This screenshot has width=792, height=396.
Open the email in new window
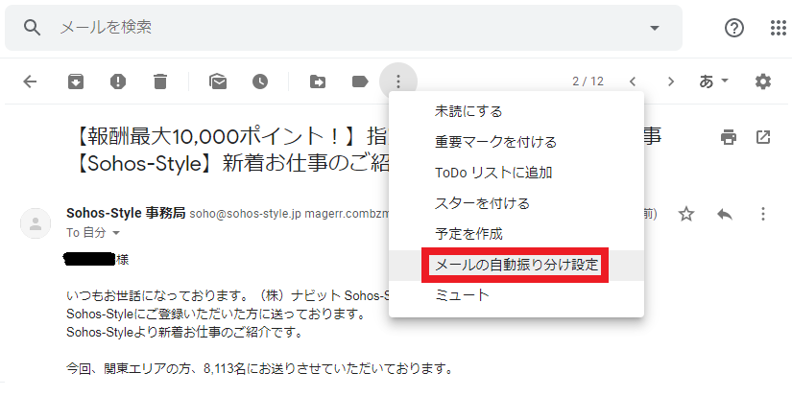(x=762, y=137)
